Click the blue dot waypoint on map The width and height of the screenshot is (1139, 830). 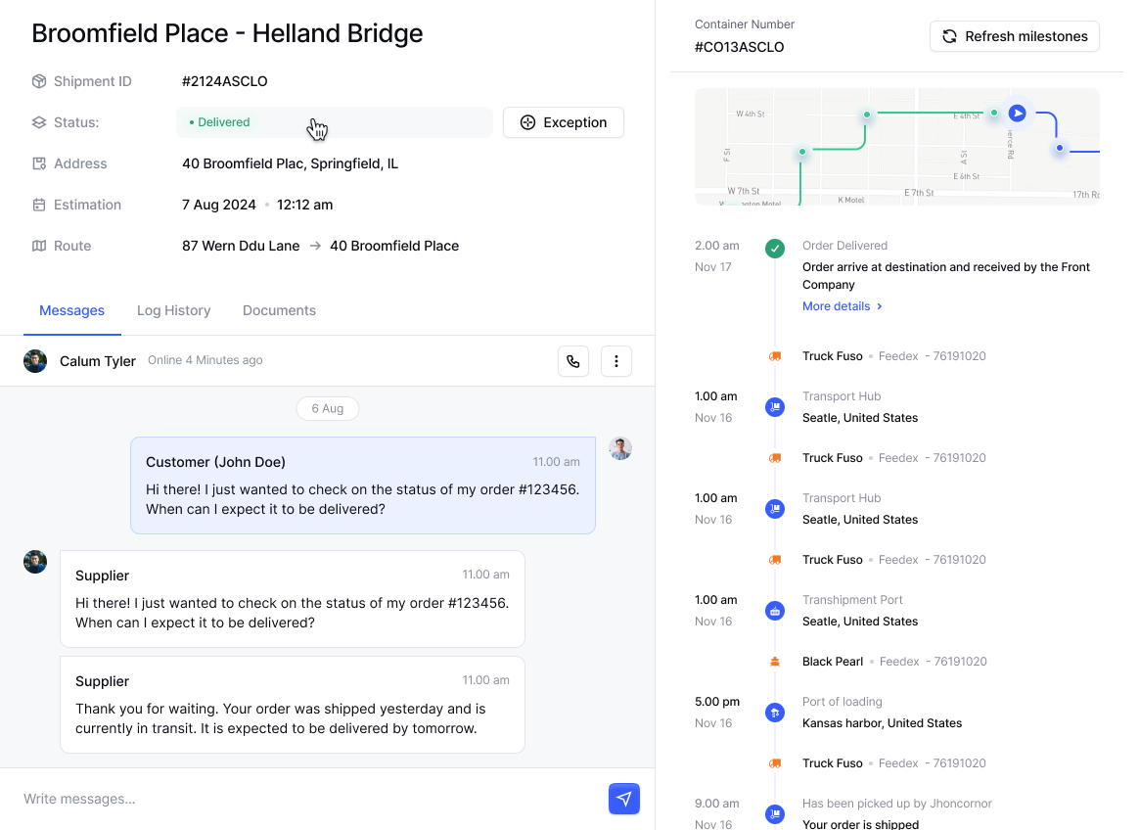tap(1060, 148)
